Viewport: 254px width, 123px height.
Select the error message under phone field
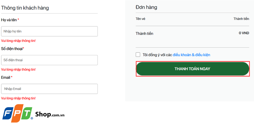18,69
